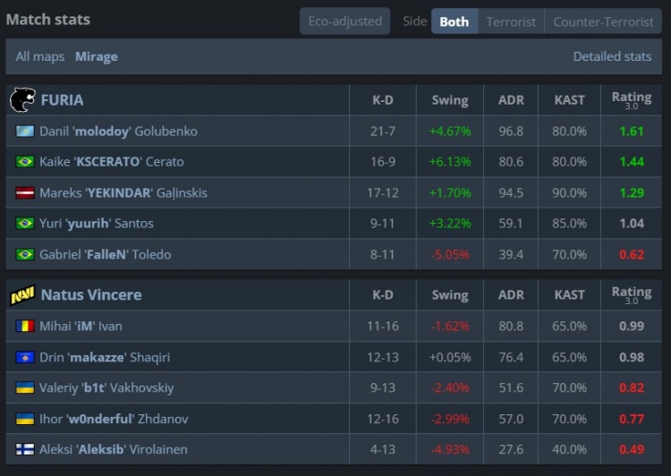Click the Kosovo flag beside makazze
Viewport: 671px width, 476px height.
[x=25, y=358]
